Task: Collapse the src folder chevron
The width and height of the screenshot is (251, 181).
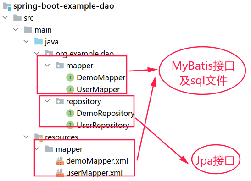Action: (x=6, y=17)
